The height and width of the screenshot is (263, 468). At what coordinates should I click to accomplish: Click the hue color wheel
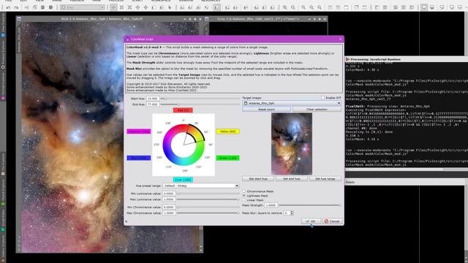tap(184, 145)
